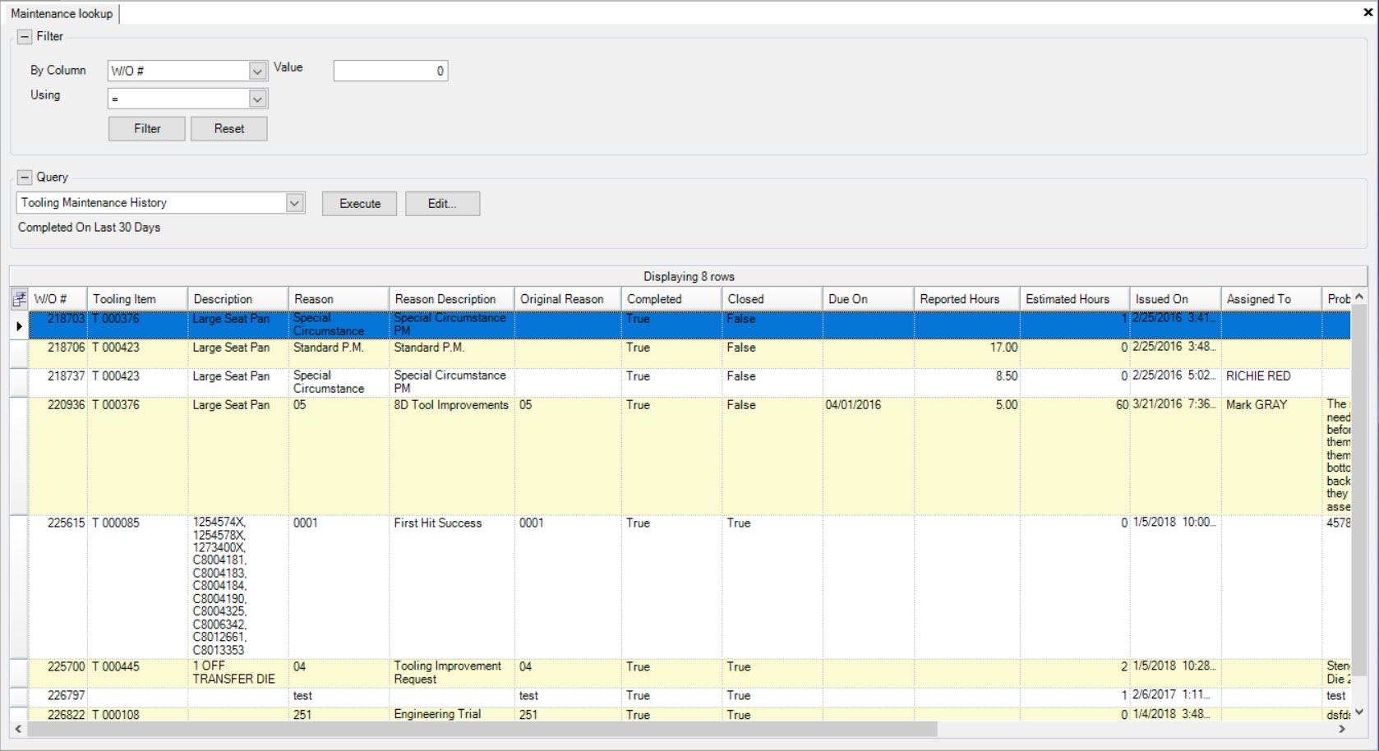Open the Tooling Maintenance History query dropdown
Screen dimensions: 1379x751
point(295,203)
